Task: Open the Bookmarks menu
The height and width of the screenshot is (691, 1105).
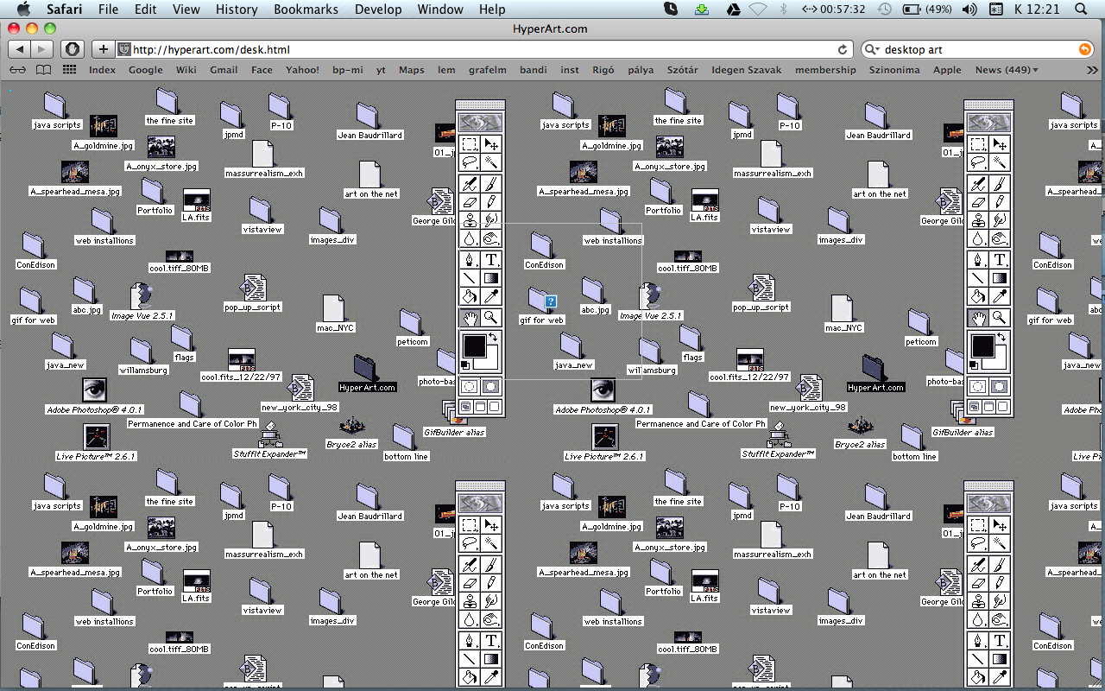Action: [x=306, y=10]
